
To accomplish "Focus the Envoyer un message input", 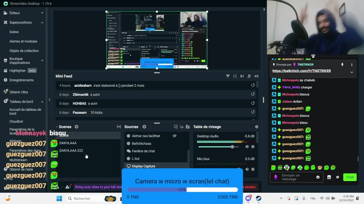I will (297, 177).
